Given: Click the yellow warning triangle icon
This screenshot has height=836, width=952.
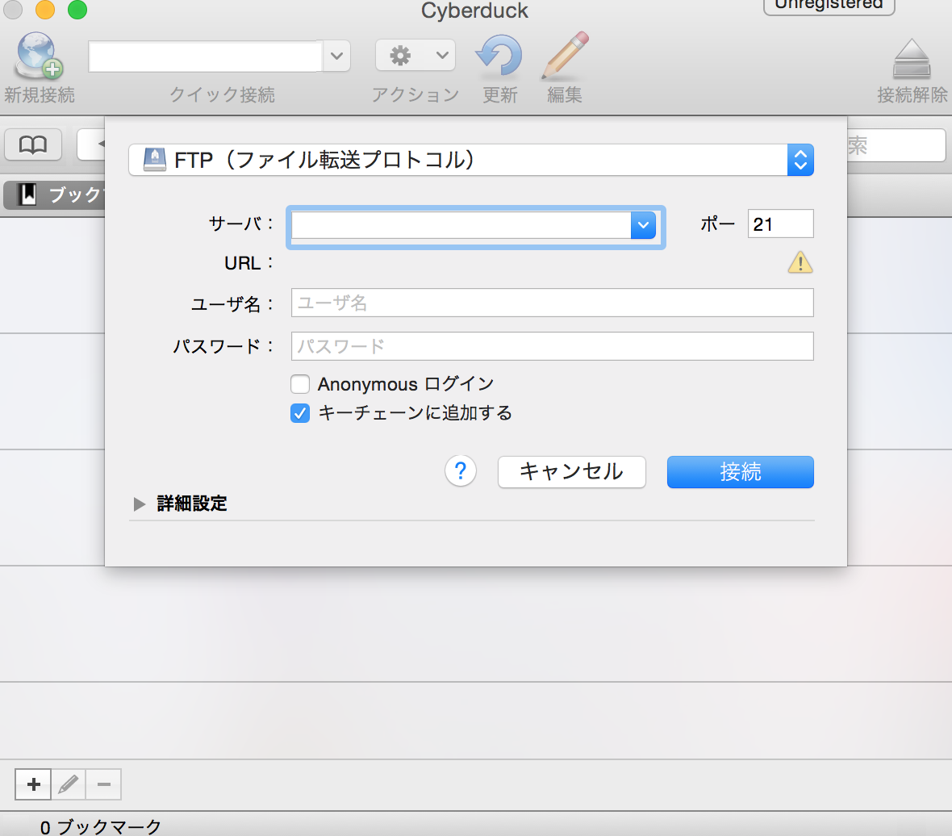Looking at the screenshot, I should (800, 262).
